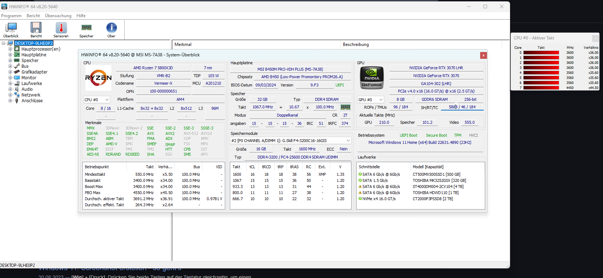
Task: Click the NVIDIA GeForce RTX 3070 LHR field
Action: pos(436,68)
